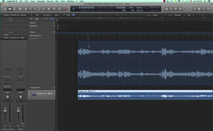Open the Functions menu in Tracks area
Image resolution: width=213 pixels, height=131 pixels.
coord(47,15)
